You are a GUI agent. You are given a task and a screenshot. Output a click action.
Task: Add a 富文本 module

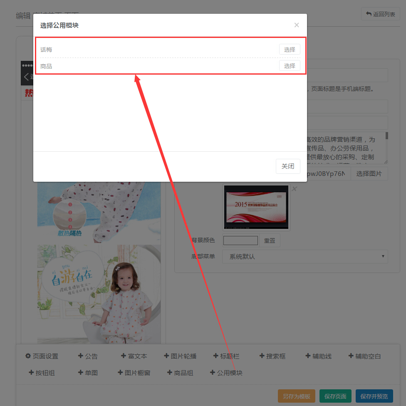(134, 356)
